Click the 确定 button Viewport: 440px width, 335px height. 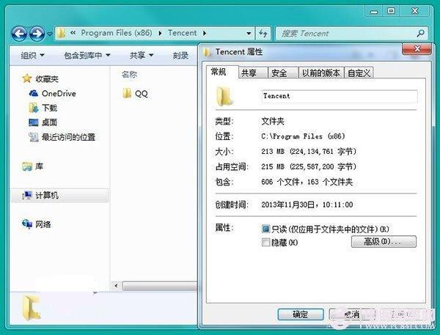pyautogui.click(x=301, y=314)
